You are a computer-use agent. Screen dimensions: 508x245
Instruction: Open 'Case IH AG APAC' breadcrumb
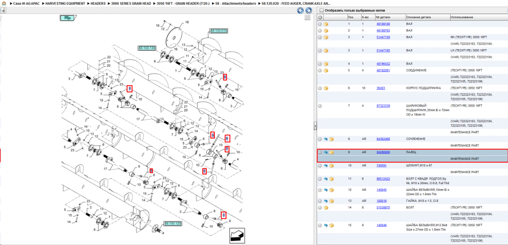[x=26, y=3]
